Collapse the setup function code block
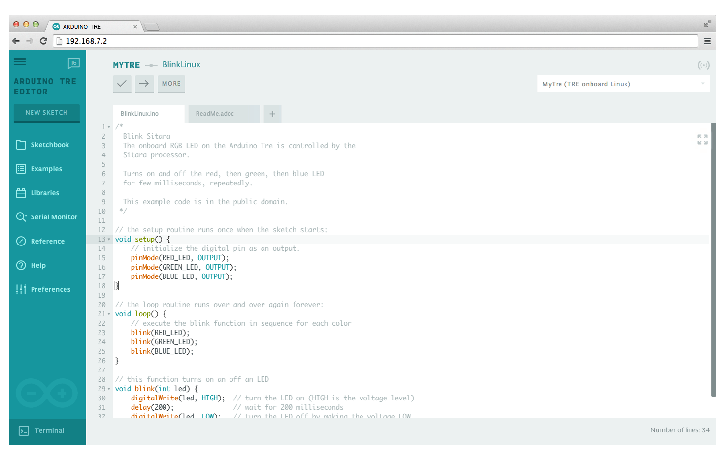Image resolution: width=724 pixels, height=460 pixels. click(x=108, y=239)
